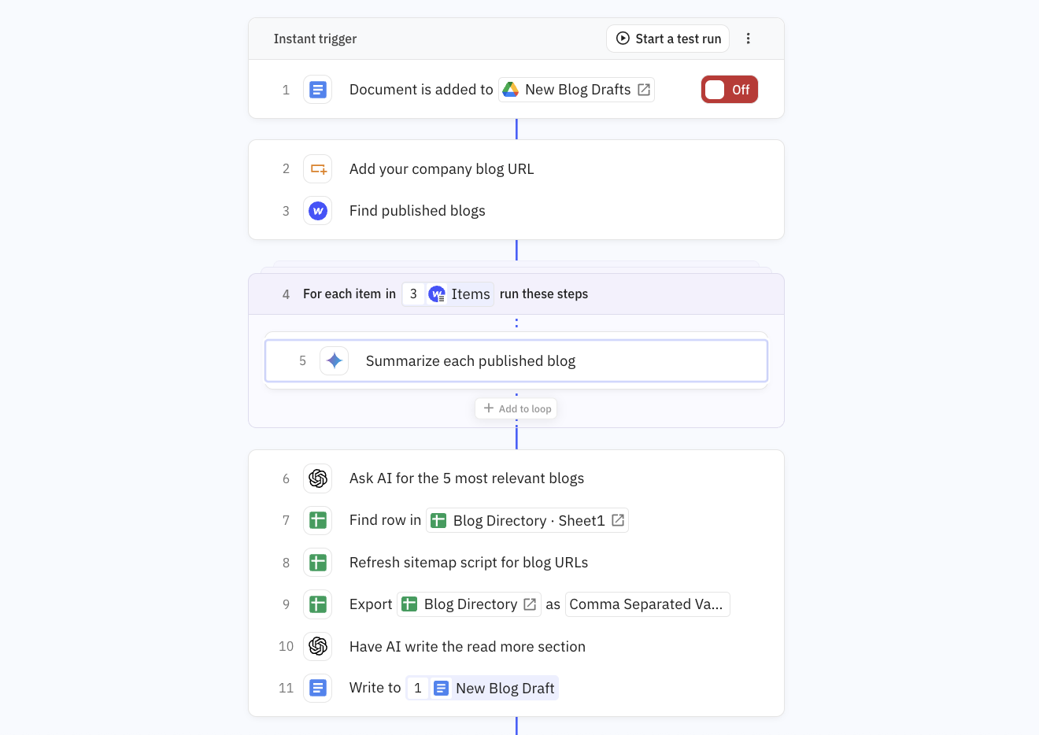Viewport: 1039px width, 735px height.
Task: Open the Blog Directory · Sheet1 link
Action: 527,520
